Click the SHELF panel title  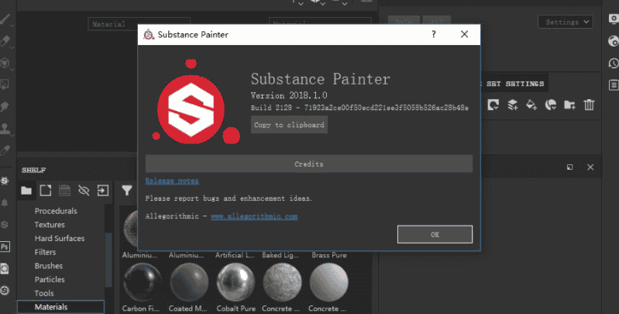33,171
